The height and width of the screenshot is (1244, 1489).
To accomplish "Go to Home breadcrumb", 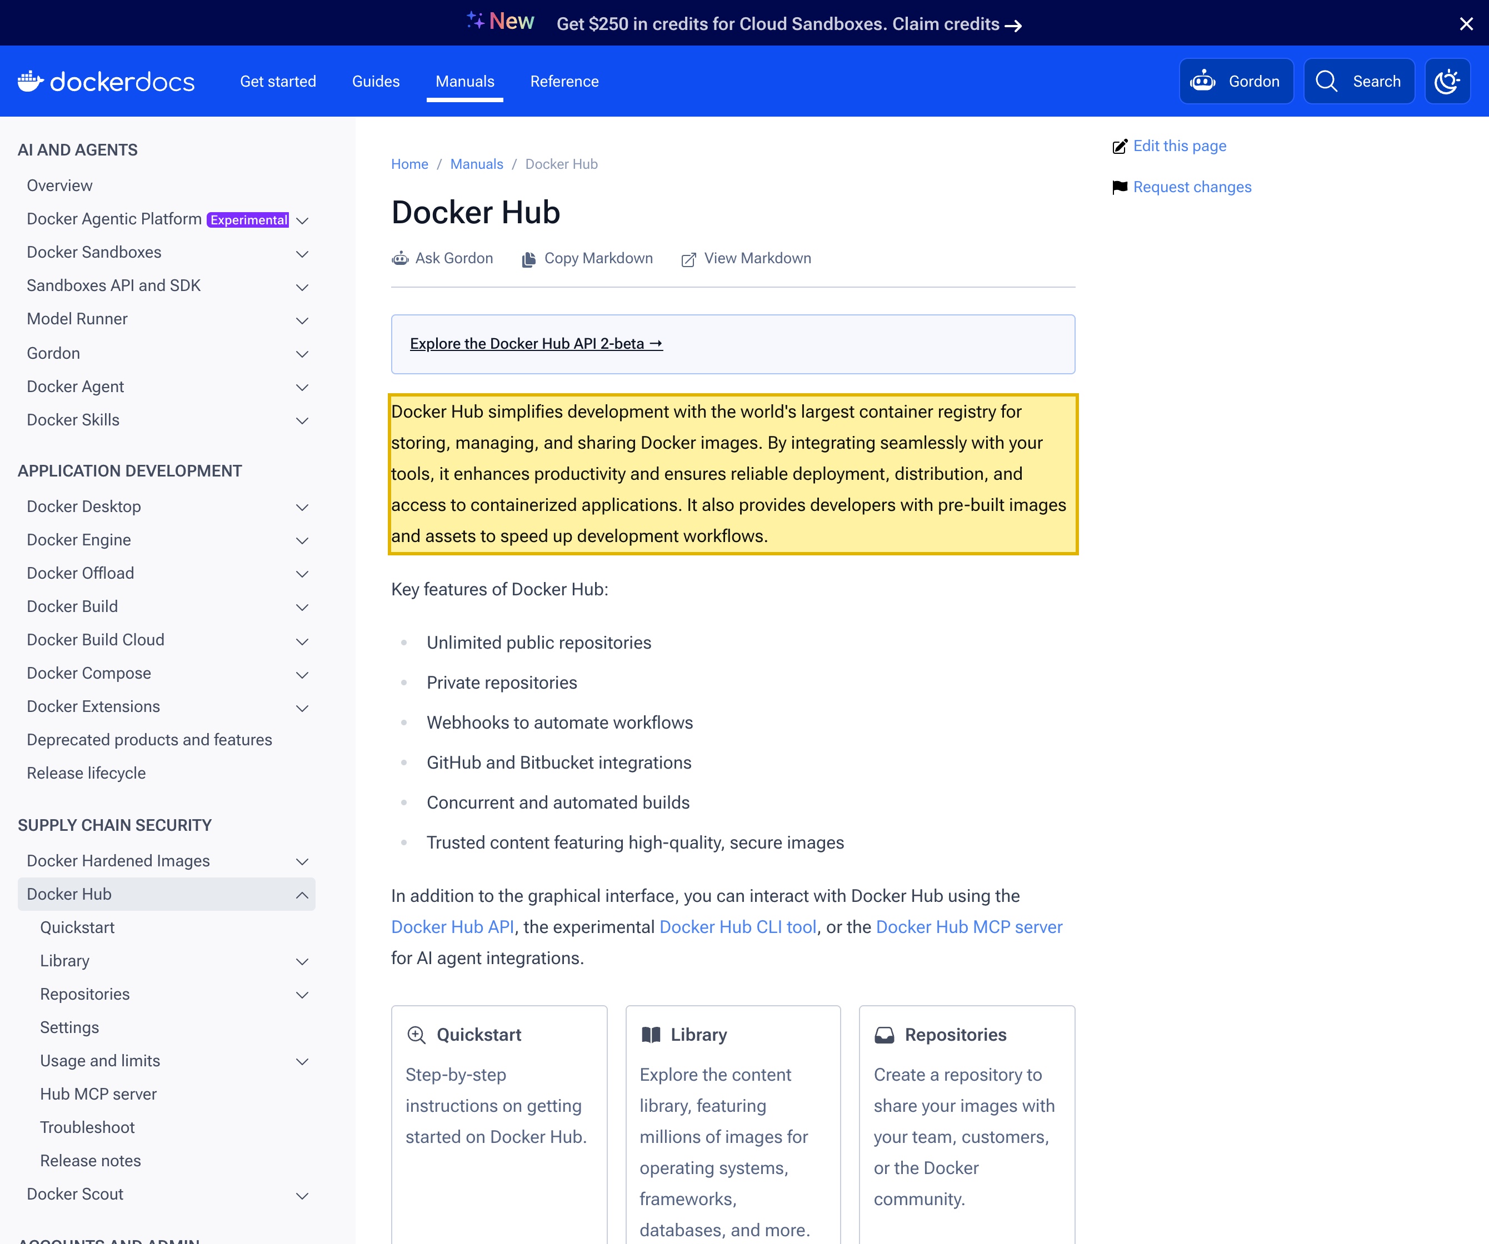I will [410, 164].
